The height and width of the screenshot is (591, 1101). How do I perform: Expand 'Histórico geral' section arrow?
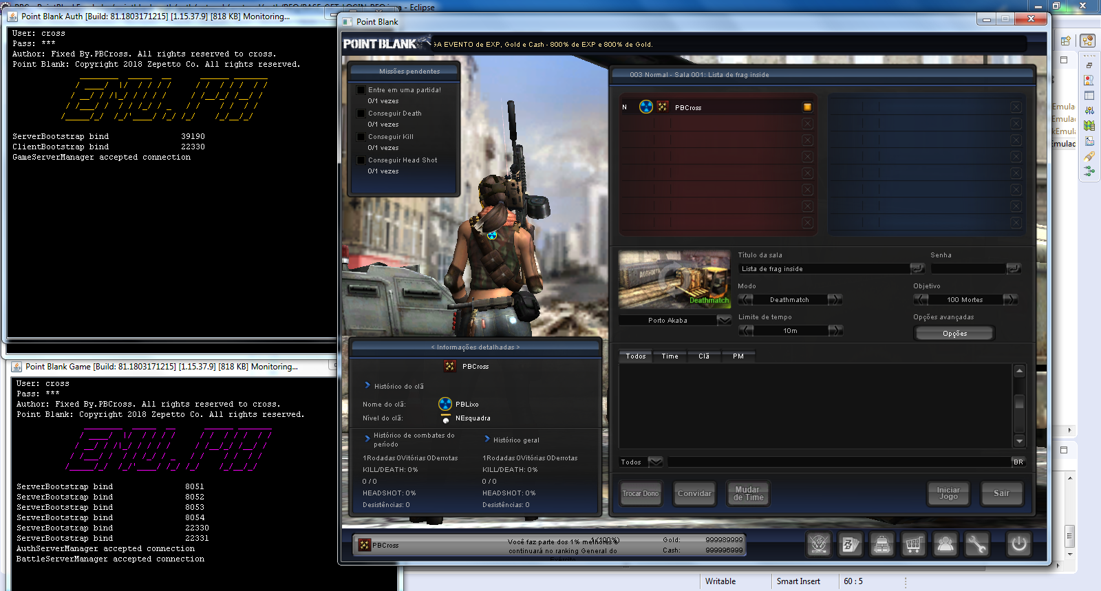click(487, 439)
